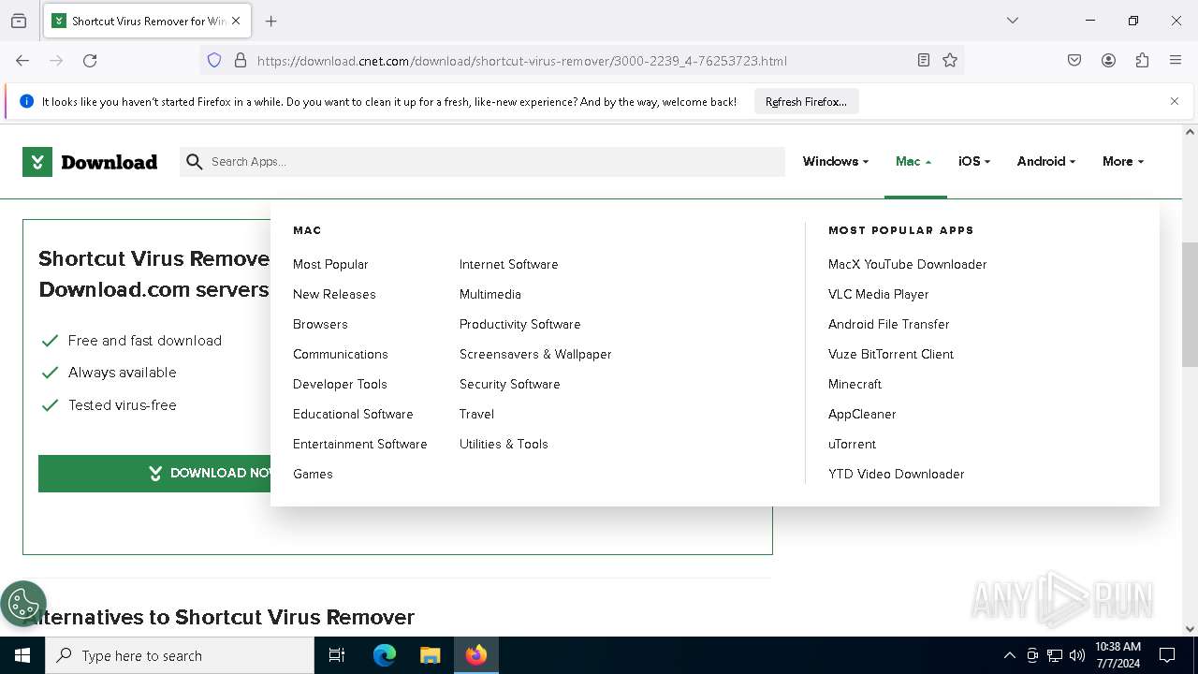The width and height of the screenshot is (1198, 674).
Task: Show hidden system tray icons
Action: coord(1009,655)
